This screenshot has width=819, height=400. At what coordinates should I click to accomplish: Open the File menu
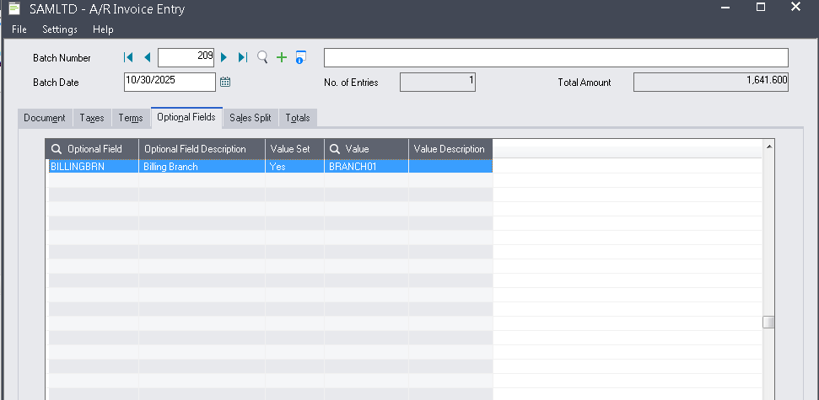pos(19,29)
